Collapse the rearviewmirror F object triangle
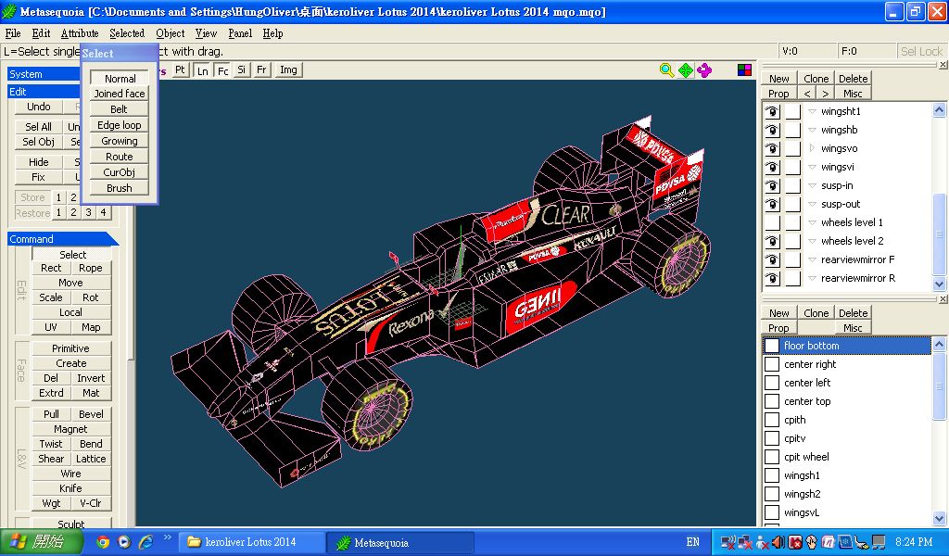949x556 pixels. click(x=813, y=259)
